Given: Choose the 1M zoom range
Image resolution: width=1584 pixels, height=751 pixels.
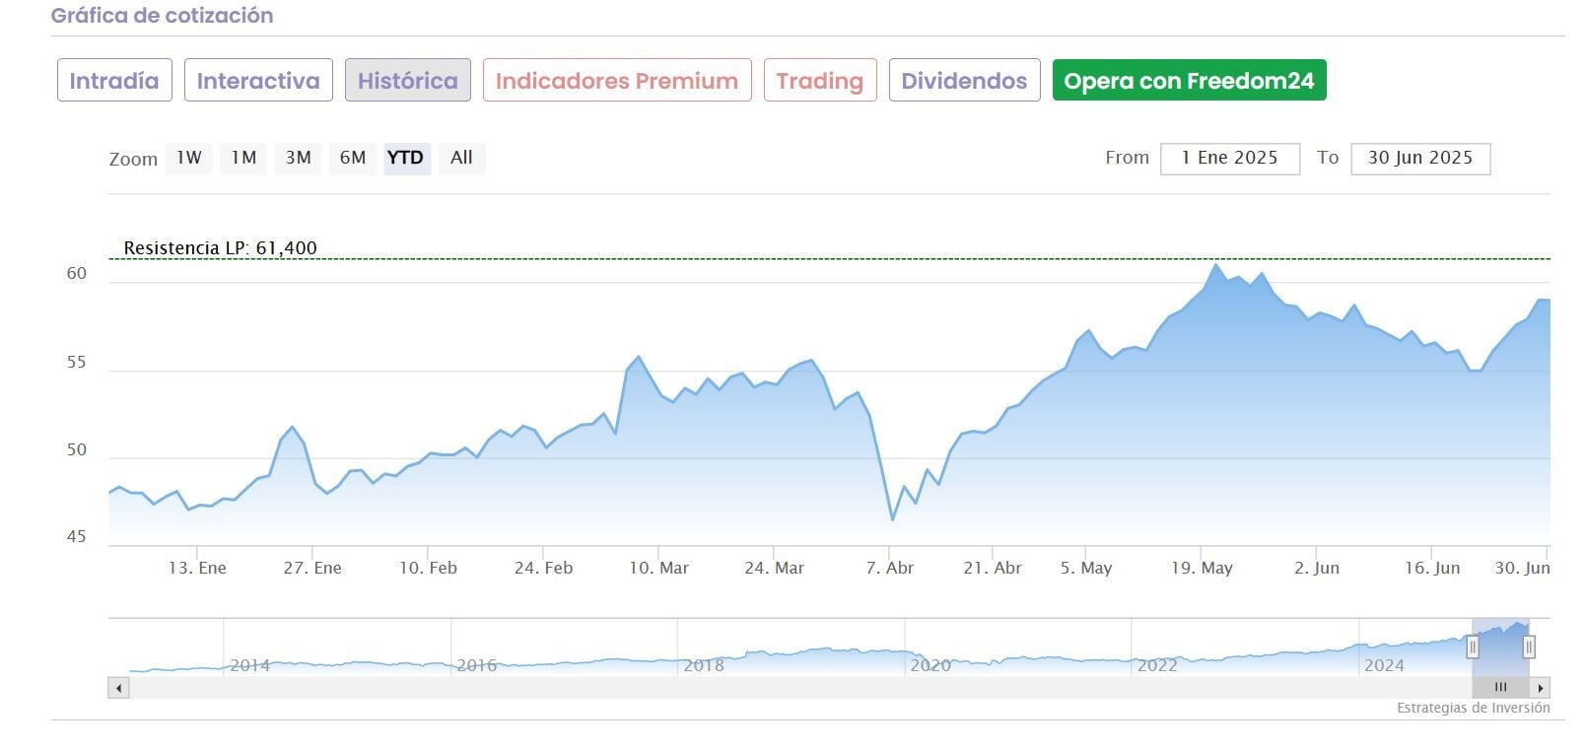Looking at the screenshot, I should tap(243, 158).
